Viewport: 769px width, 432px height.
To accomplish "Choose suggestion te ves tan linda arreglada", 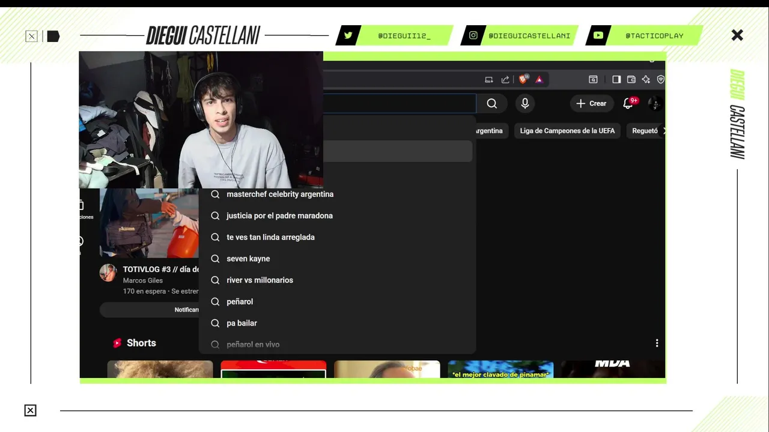I will click(337, 238).
